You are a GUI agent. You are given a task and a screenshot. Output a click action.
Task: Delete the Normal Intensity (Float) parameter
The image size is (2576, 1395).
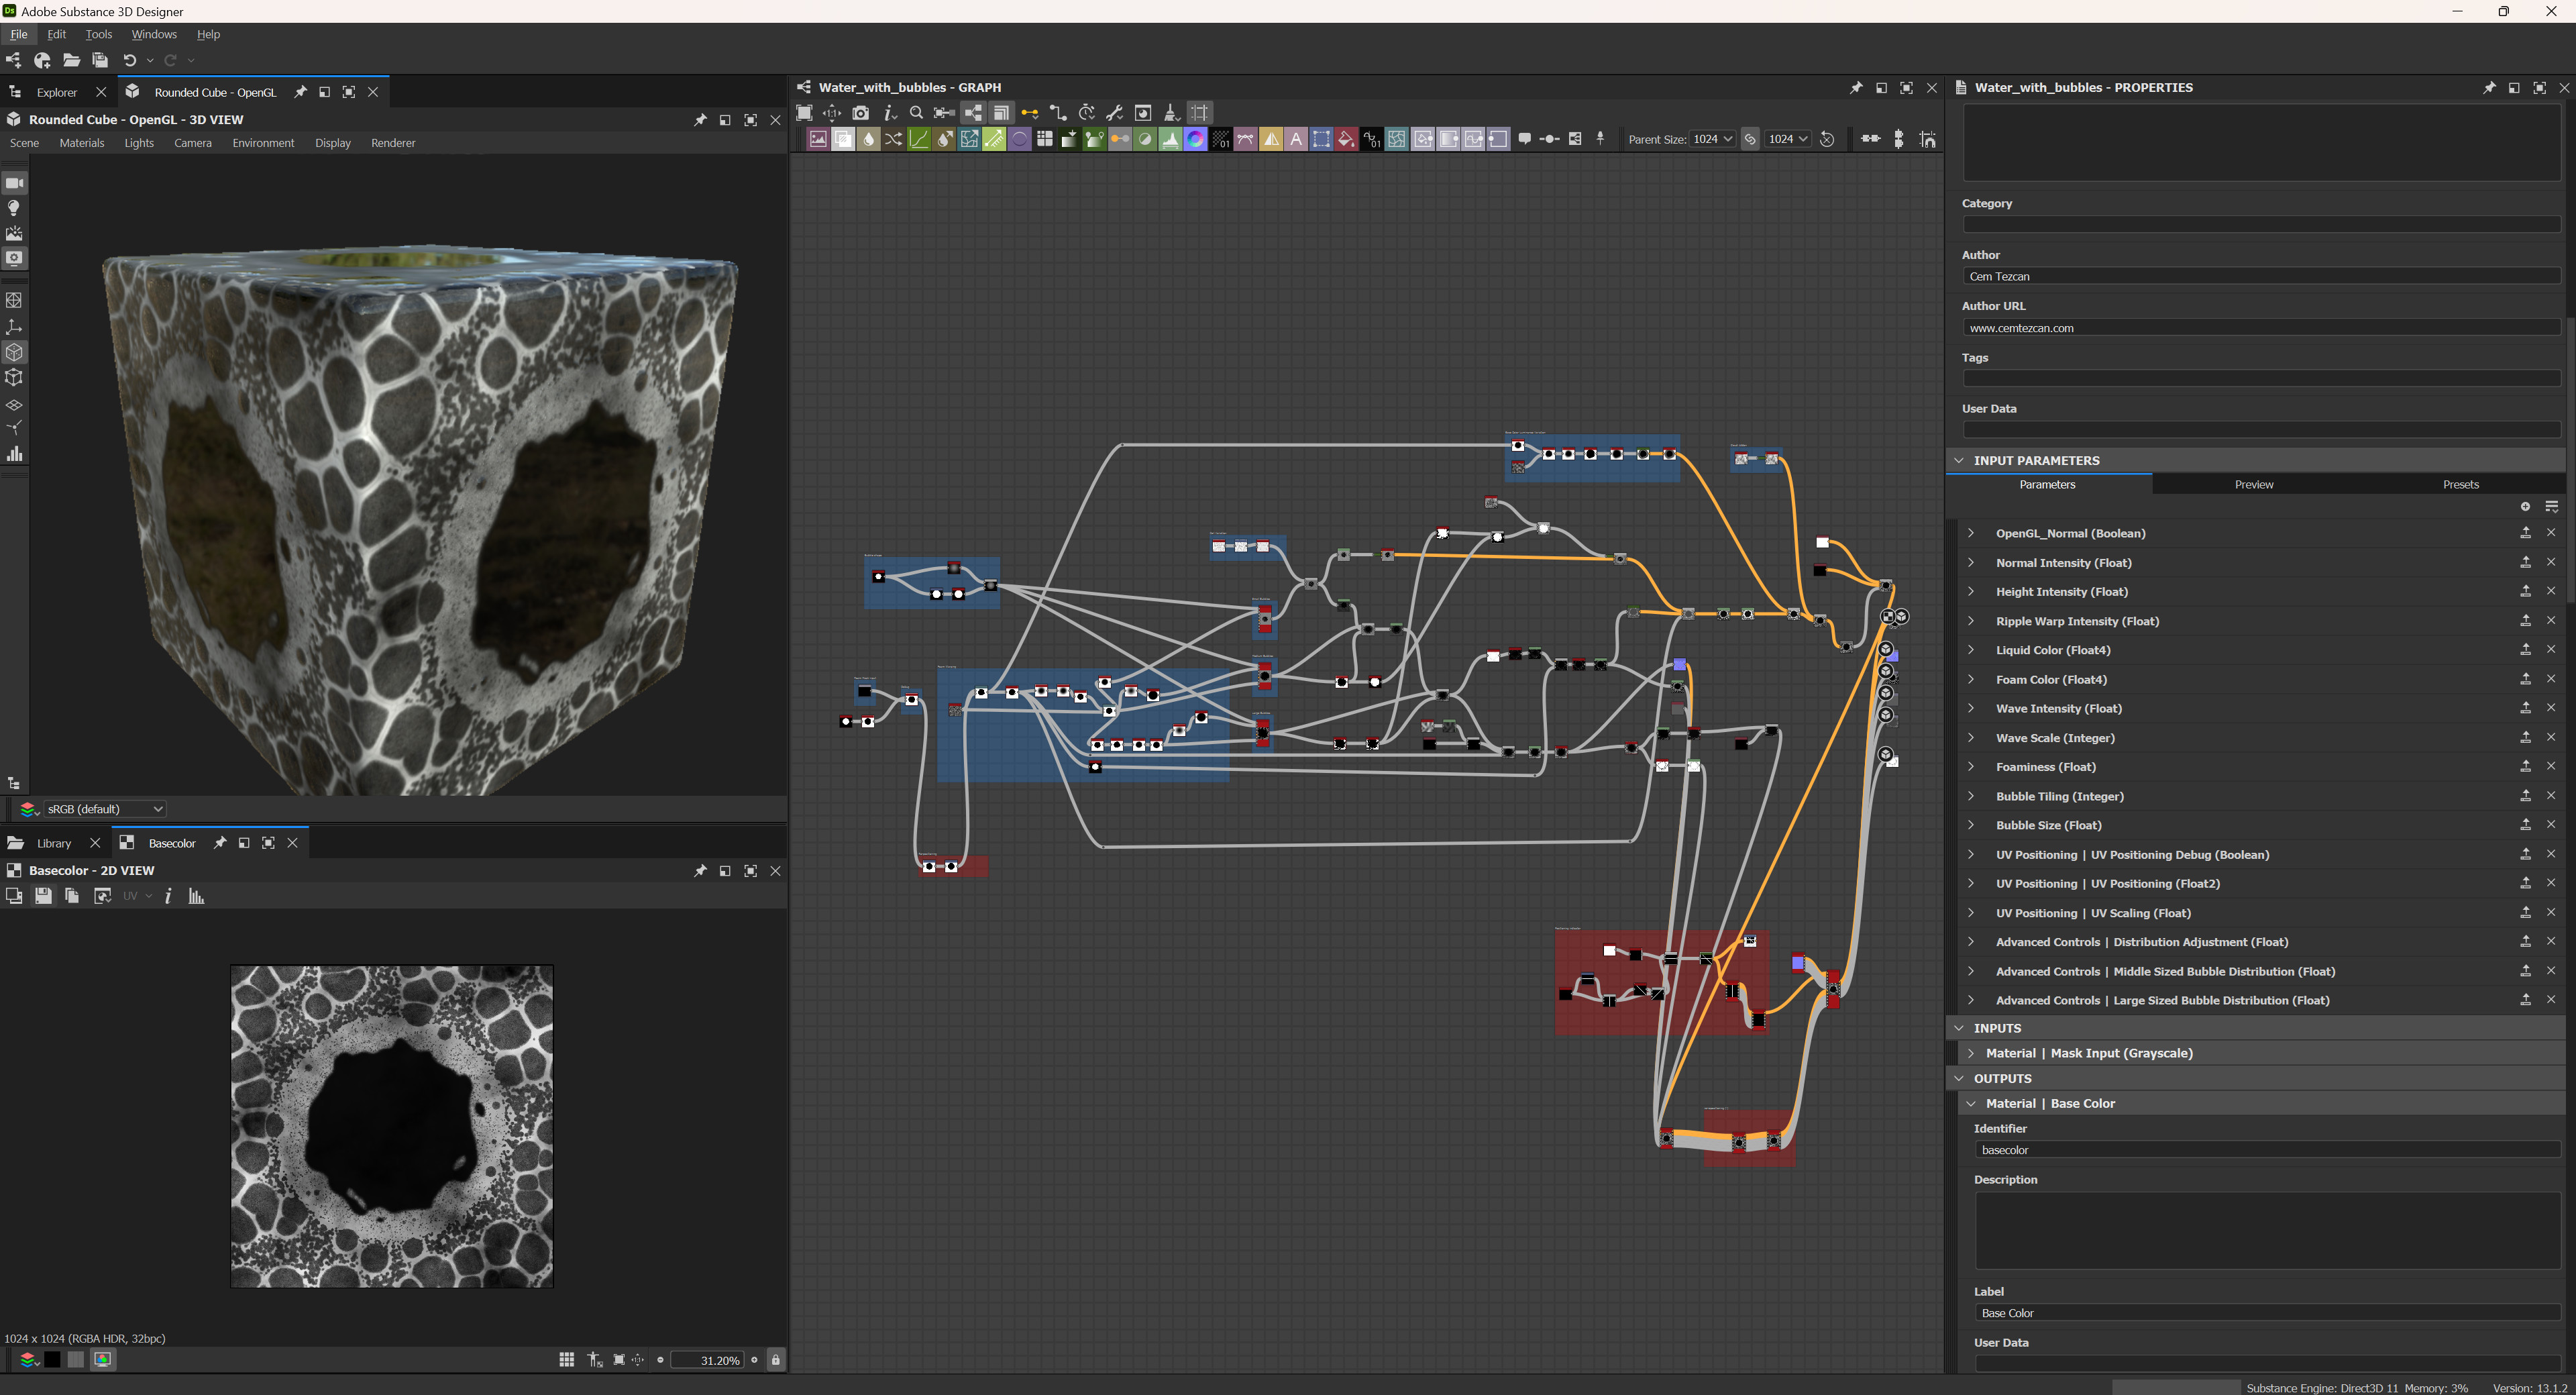[2551, 563]
